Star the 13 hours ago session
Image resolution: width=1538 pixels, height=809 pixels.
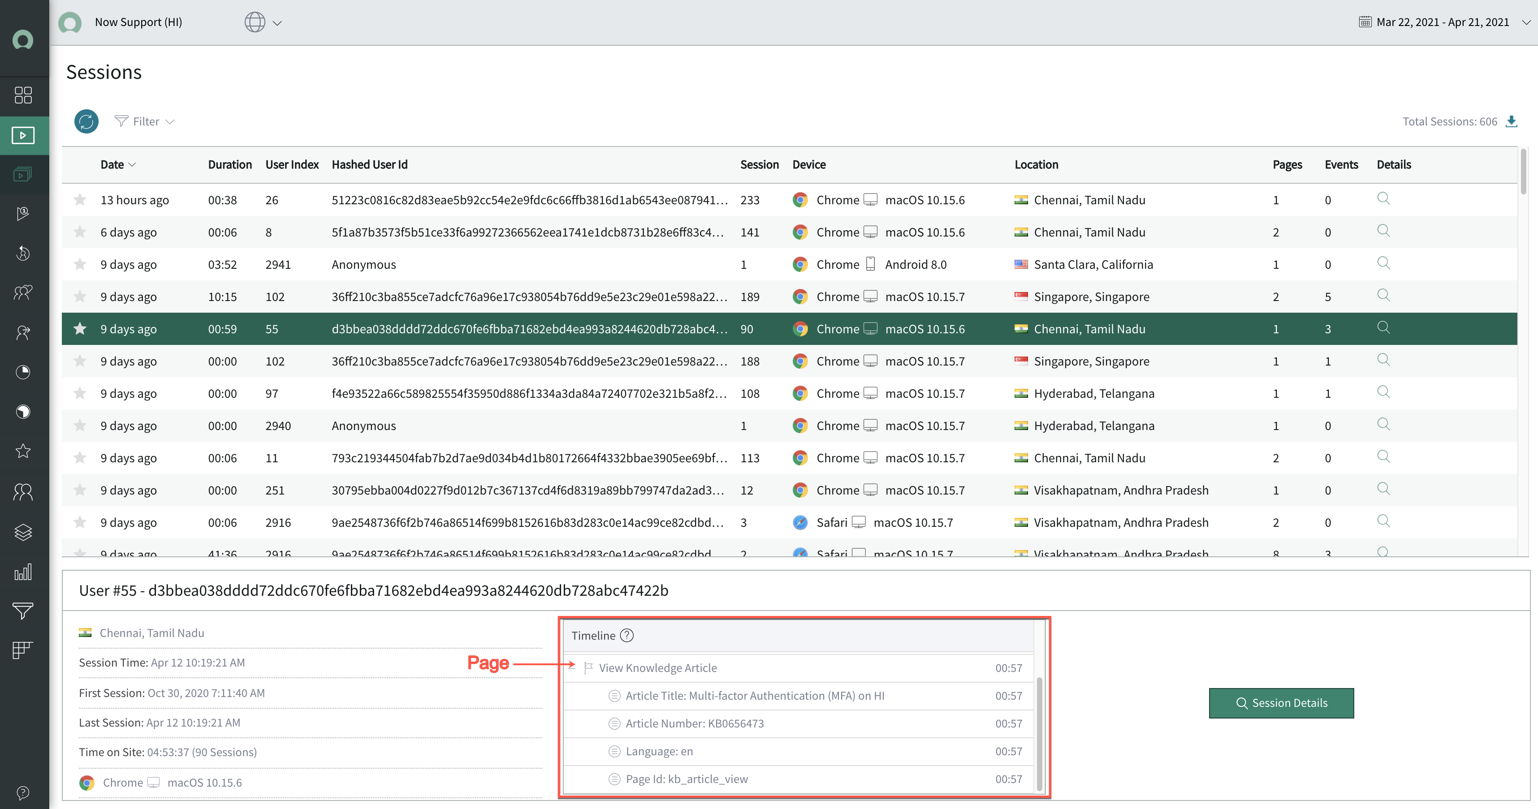80,199
